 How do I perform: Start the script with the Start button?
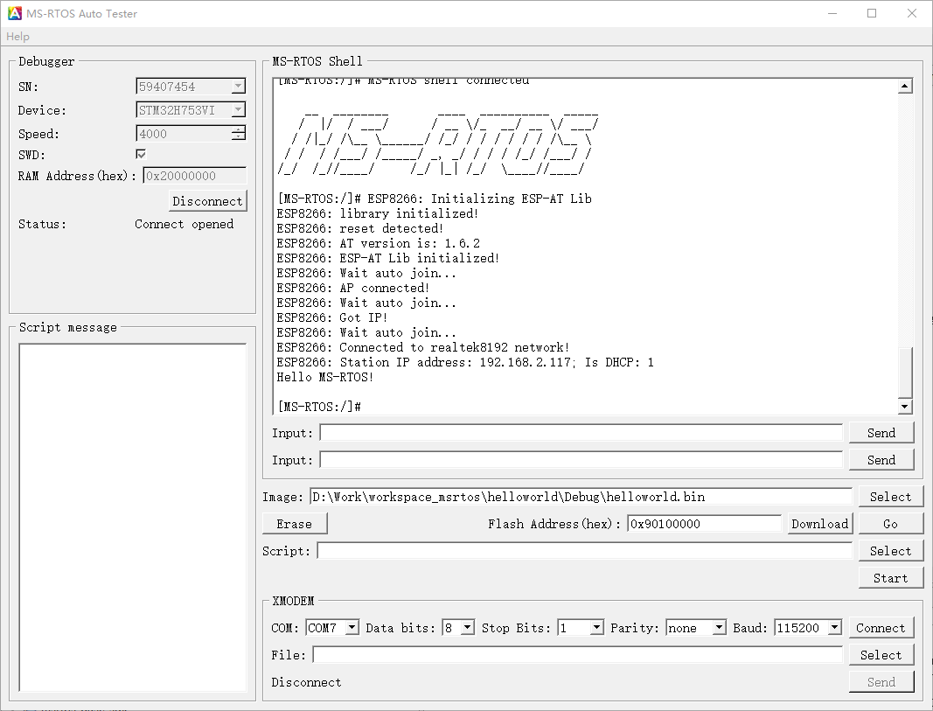[890, 578]
